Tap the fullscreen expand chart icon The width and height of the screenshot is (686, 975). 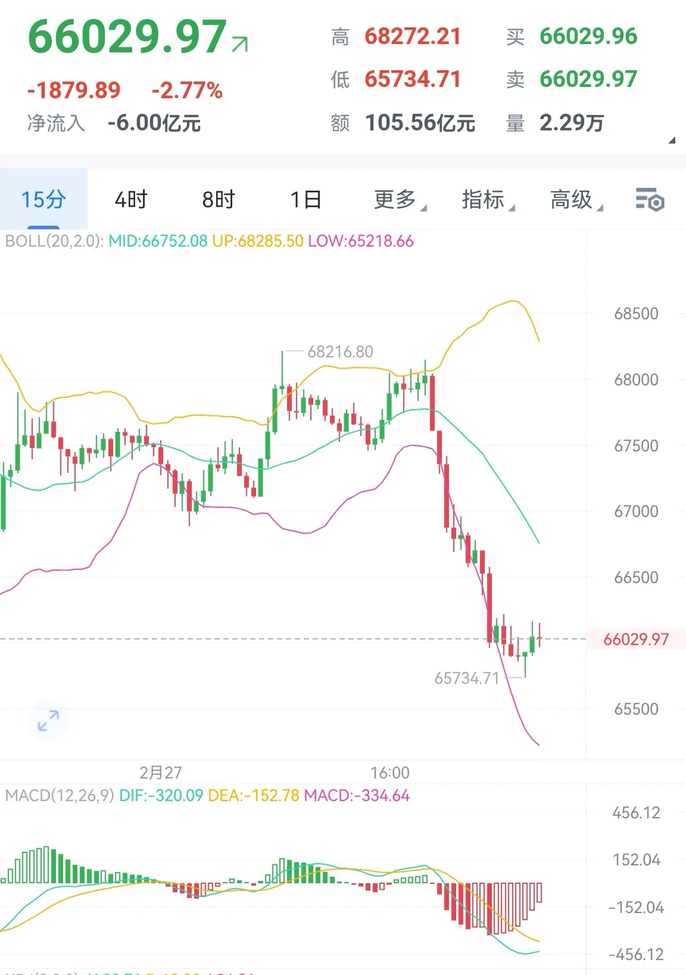(48, 721)
